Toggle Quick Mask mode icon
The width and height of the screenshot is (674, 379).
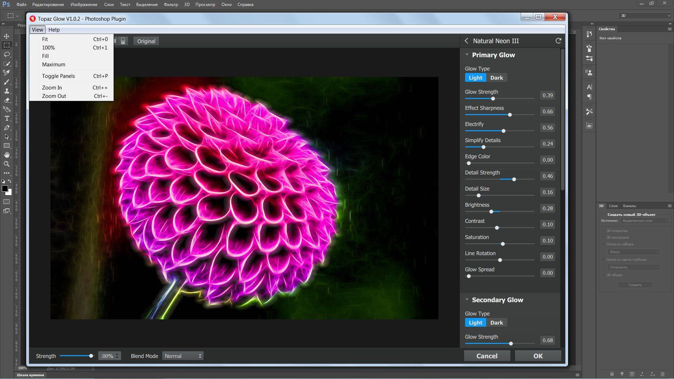7,202
